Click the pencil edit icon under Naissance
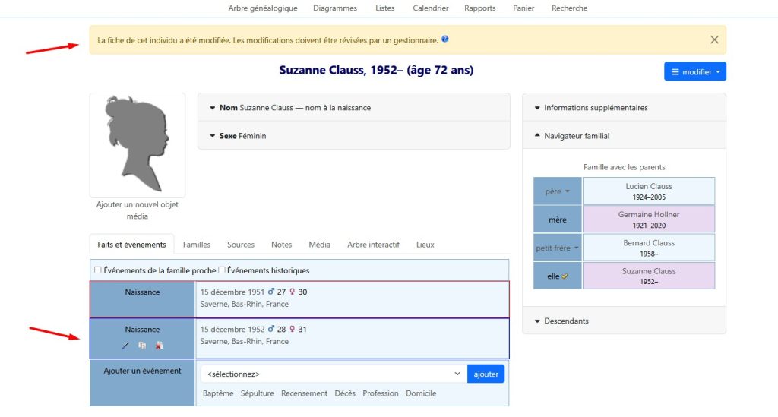 pos(125,346)
